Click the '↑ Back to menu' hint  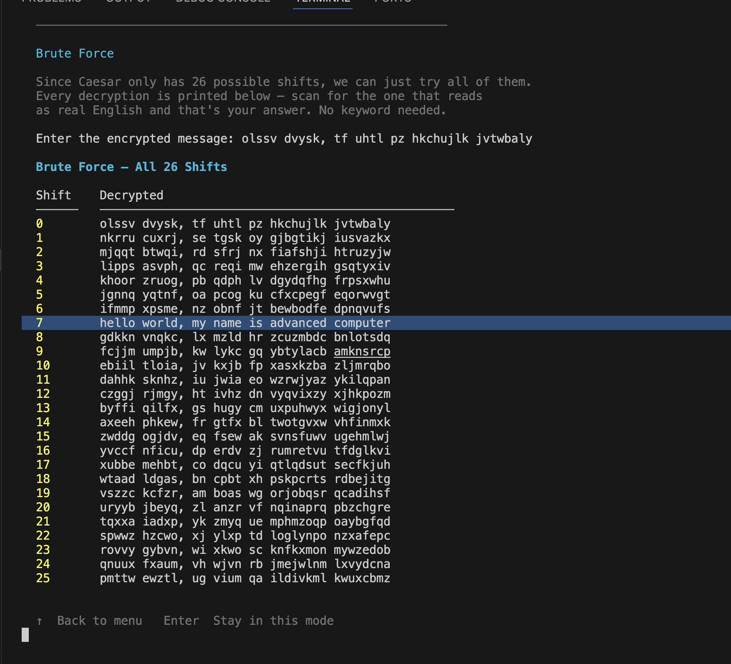[x=89, y=621]
